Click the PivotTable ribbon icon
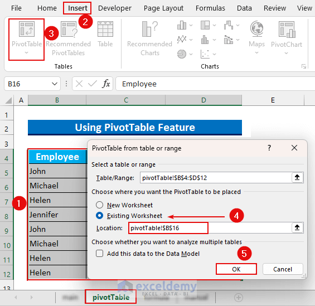Image resolution: width=315 pixels, height=306 pixels. coord(27,29)
